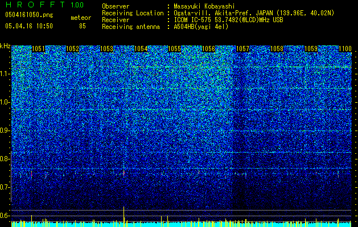
Task: Click the 1052 time marker
Action: tap(72, 49)
